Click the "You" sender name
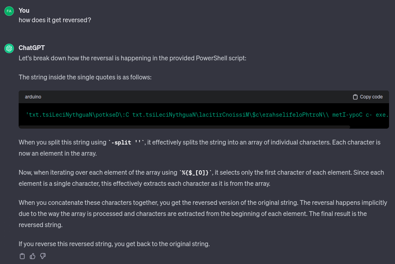This screenshot has width=395, height=264. pyautogui.click(x=24, y=11)
